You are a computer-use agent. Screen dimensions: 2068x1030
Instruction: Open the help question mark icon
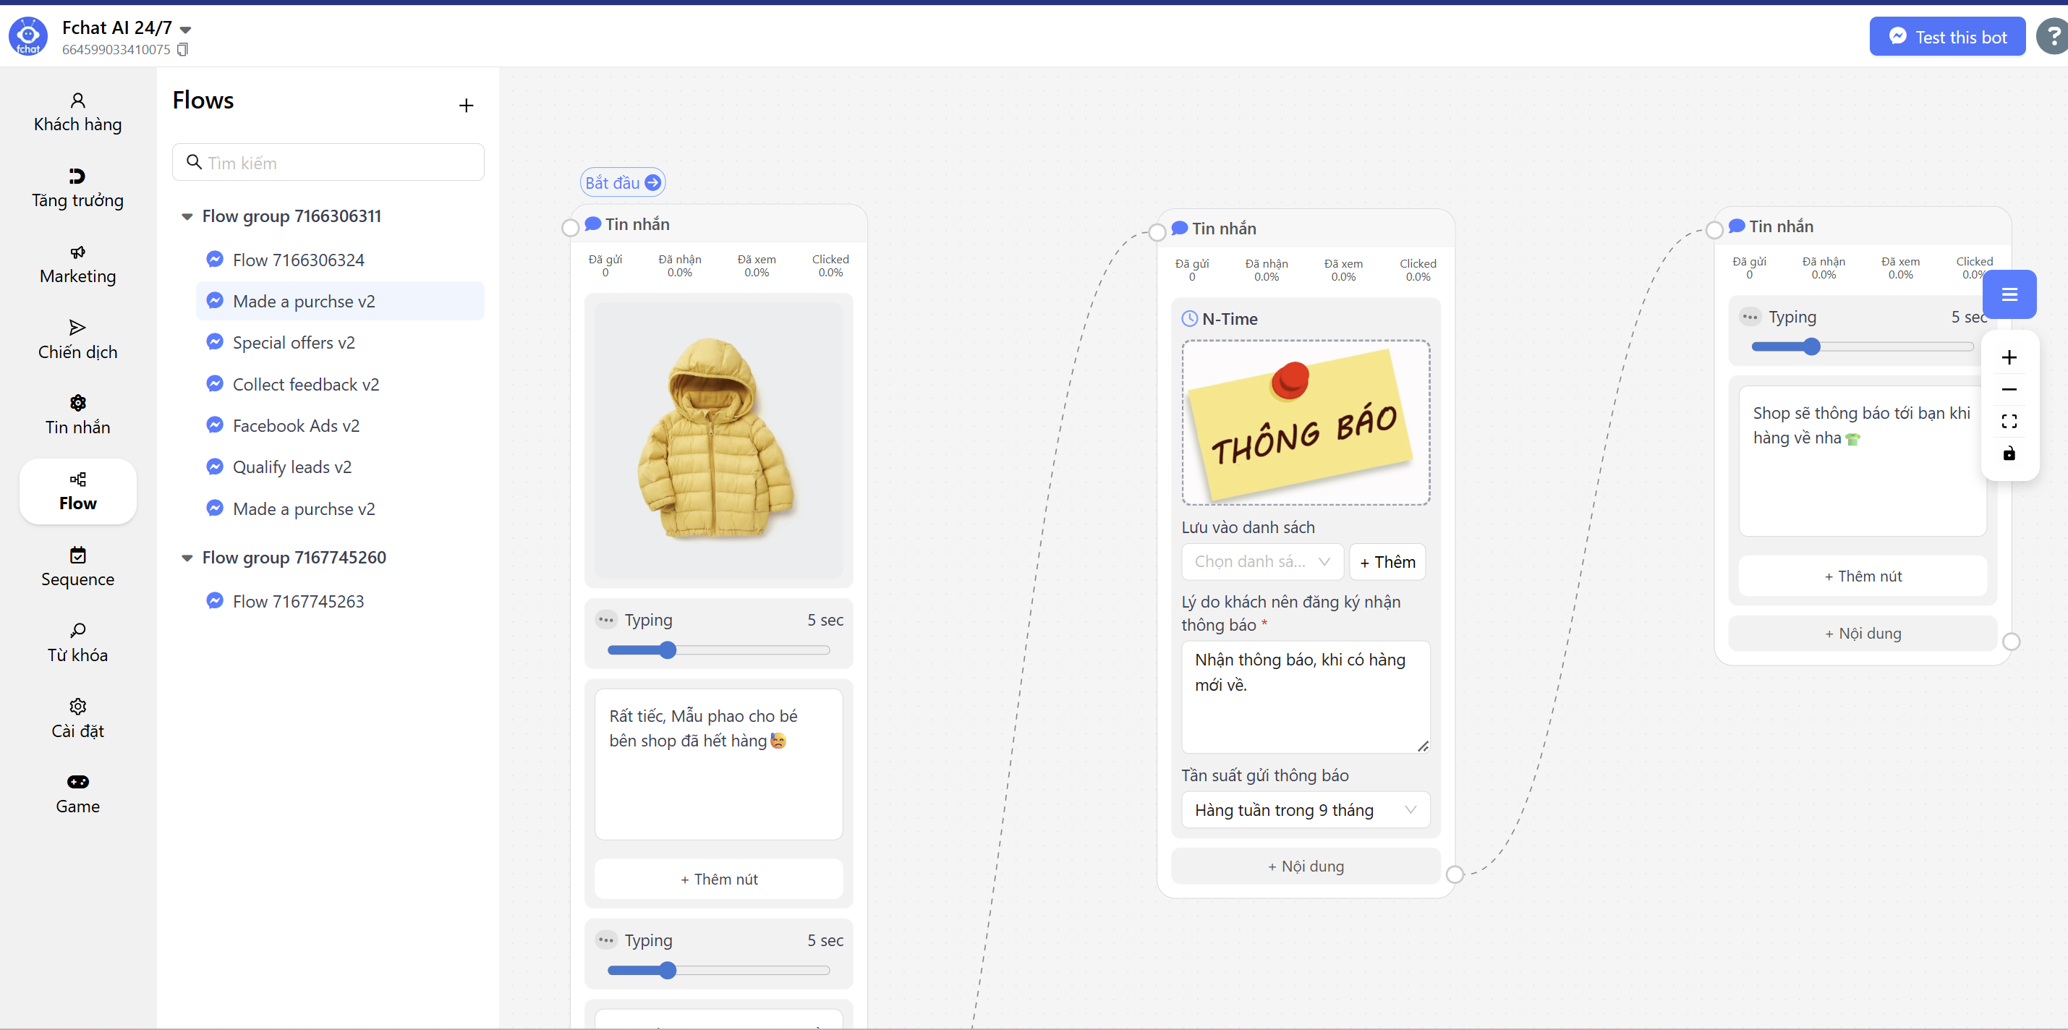pos(2053,37)
